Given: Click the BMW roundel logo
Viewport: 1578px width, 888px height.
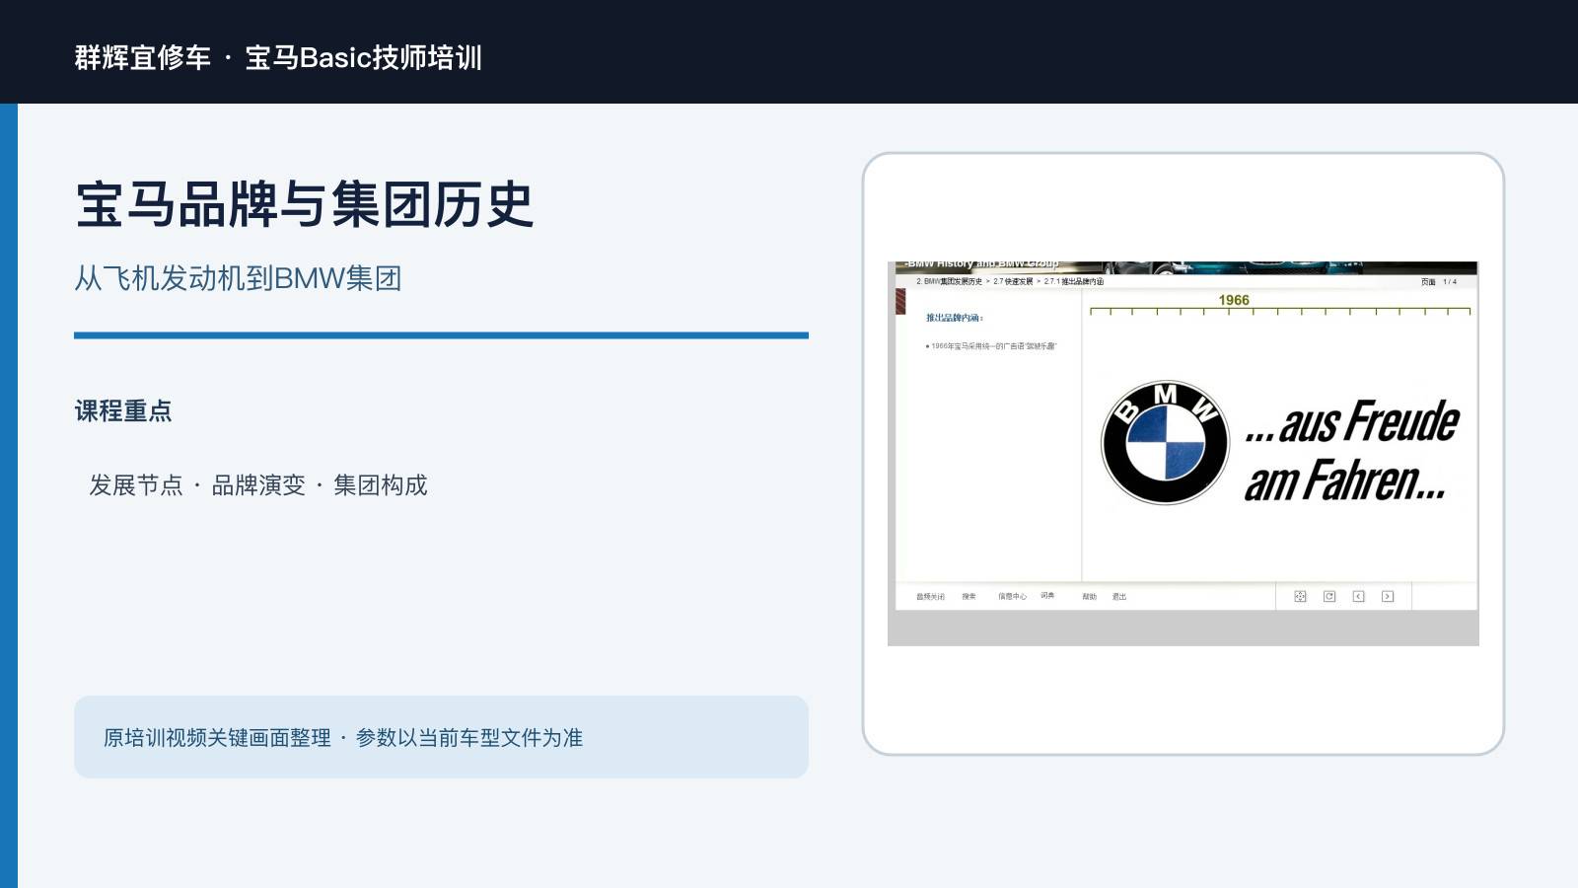Looking at the screenshot, I should tap(1165, 442).
